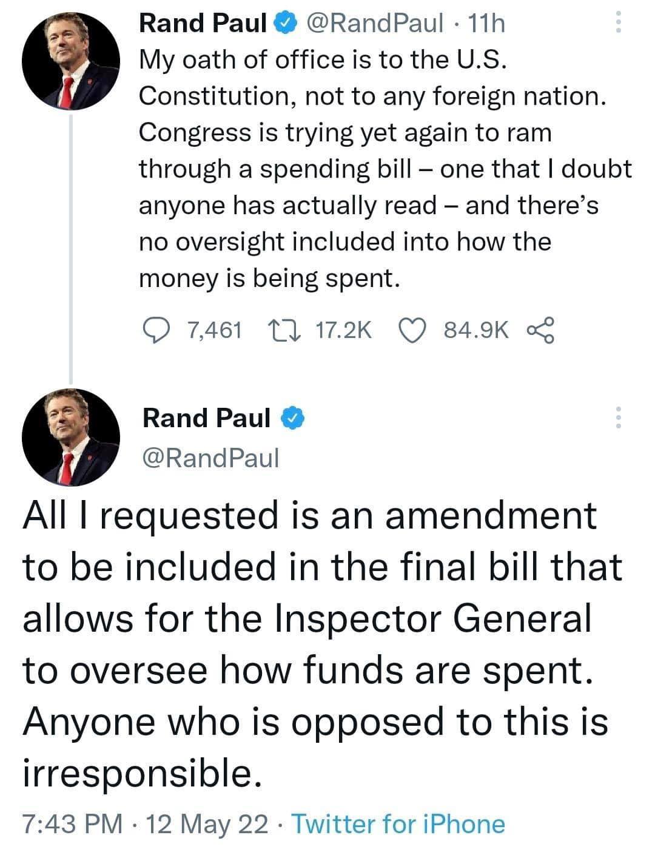Click the reply speech bubble icon
Image resolution: width=655 pixels, height=852 pixels.
pyautogui.click(x=156, y=330)
